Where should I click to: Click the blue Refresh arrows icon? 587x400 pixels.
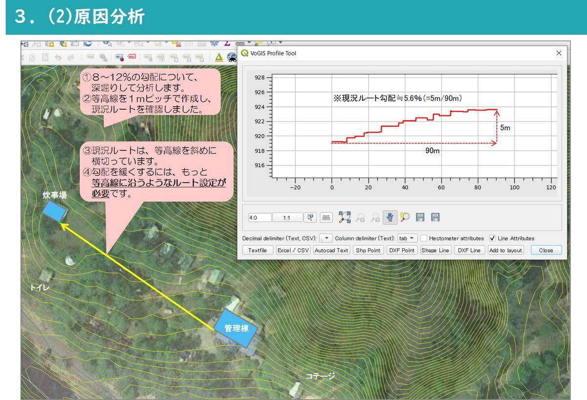tap(88, 45)
